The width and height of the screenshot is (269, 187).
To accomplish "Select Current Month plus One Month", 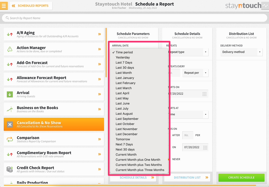I will pos(139,160).
